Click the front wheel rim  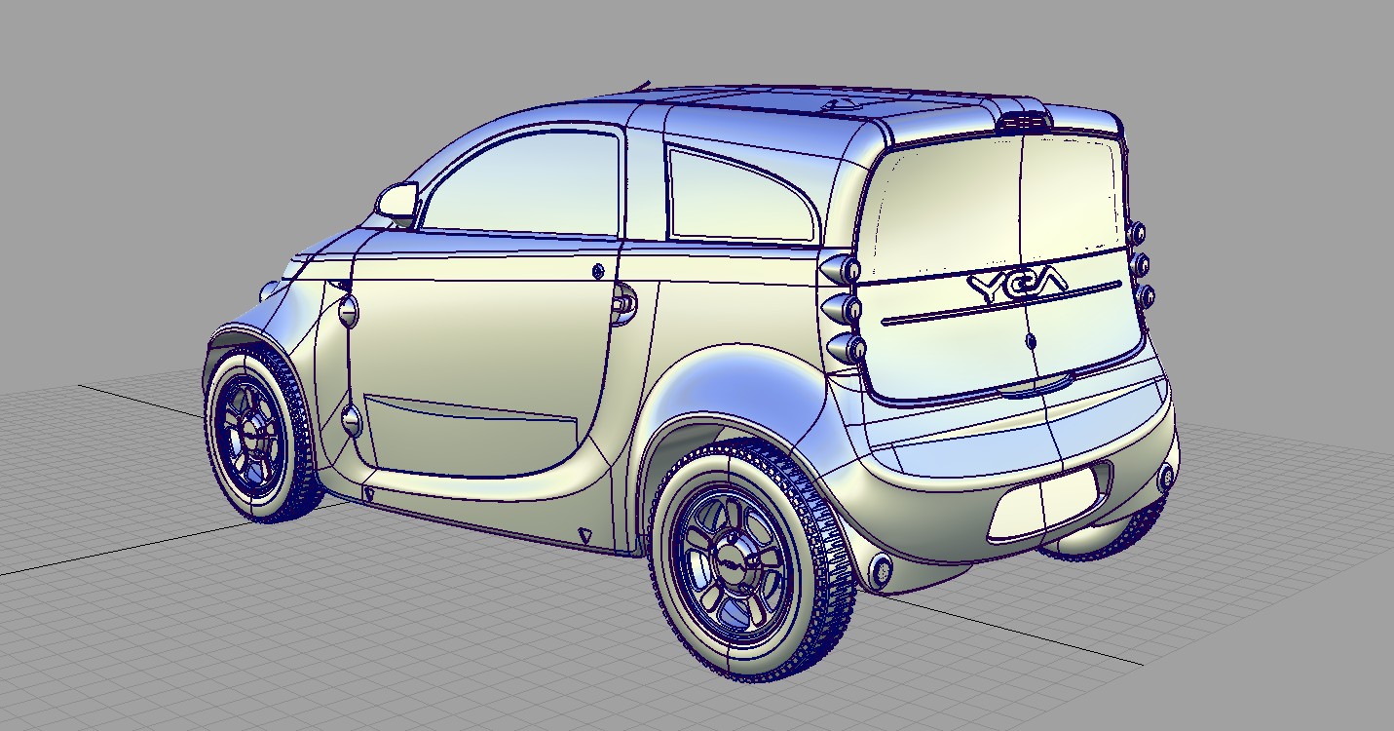pos(246,436)
